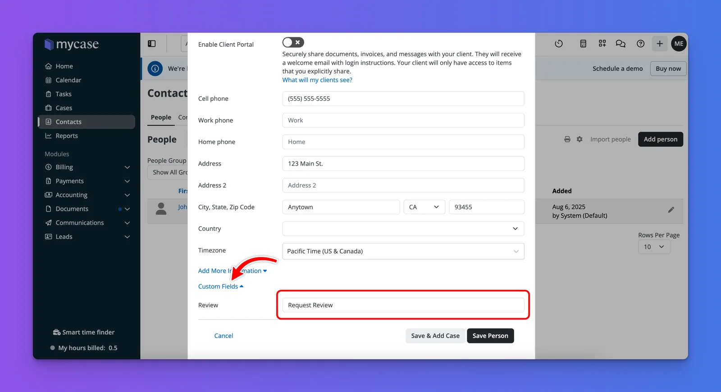Open the CA state dropdown
Image resolution: width=721 pixels, height=392 pixels.
click(424, 207)
